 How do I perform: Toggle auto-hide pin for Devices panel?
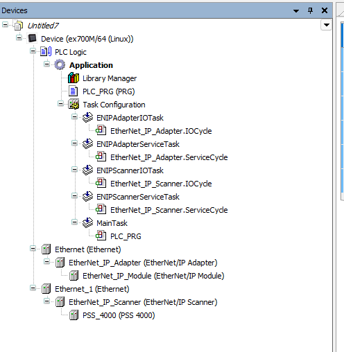[310, 10]
